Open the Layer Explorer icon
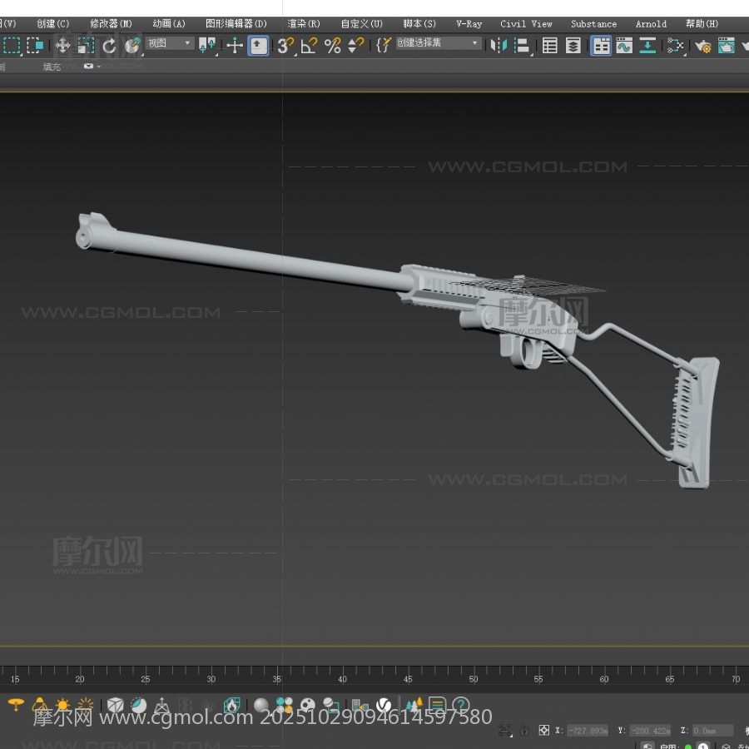This screenshot has width=749, height=749. coord(573,46)
